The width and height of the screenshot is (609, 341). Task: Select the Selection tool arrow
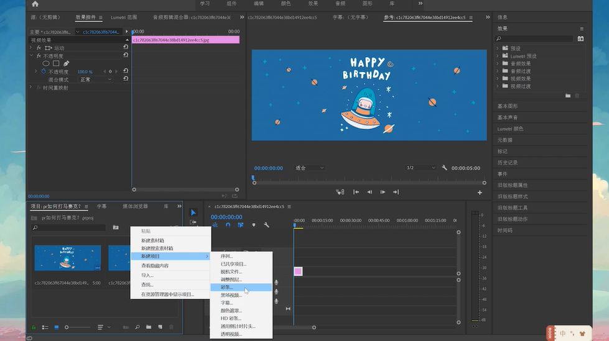(x=193, y=212)
